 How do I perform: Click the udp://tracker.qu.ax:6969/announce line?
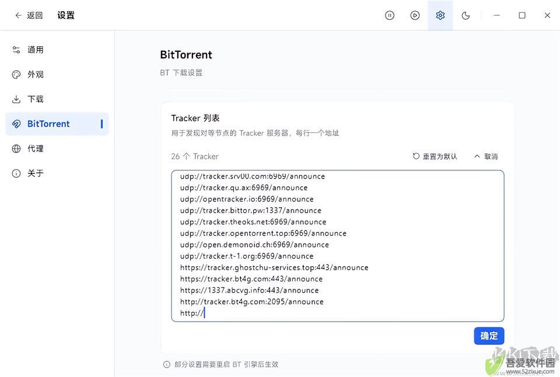point(244,187)
